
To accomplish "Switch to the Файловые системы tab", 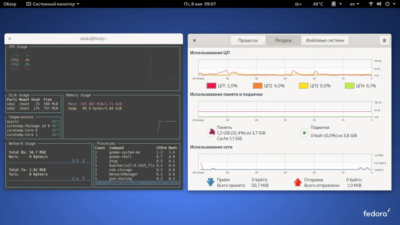I will click(325, 40).
